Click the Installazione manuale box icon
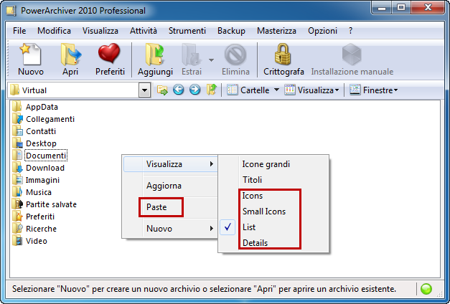This screenshot has height=304, width=450. tap(352, 54)
